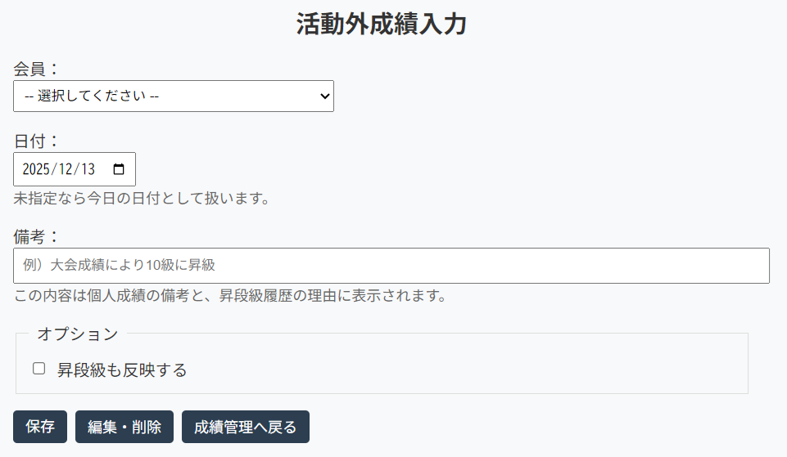Click the 活動外成績入力 page heading
The width and height of the screenshot is (787, 457).
tap(382, 24)
